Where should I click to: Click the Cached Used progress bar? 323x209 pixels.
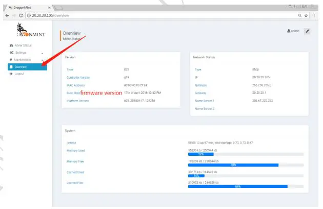point(246,176)
